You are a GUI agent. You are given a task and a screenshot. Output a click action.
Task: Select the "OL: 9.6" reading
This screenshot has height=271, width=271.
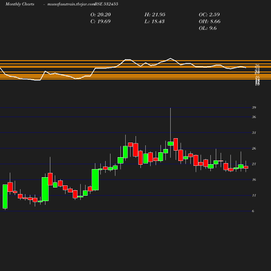pyautogui.click(x=208, y=28)
